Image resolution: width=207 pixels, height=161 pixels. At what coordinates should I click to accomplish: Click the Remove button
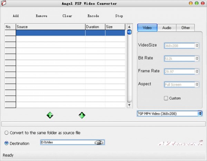click(41, 16)
